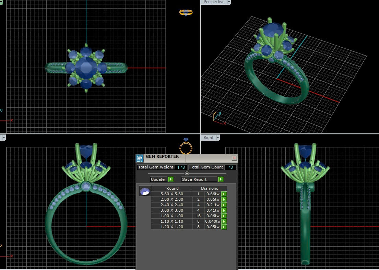Select the Right viewport label
This screenshot has height=270, width=379.
[208, 138]
